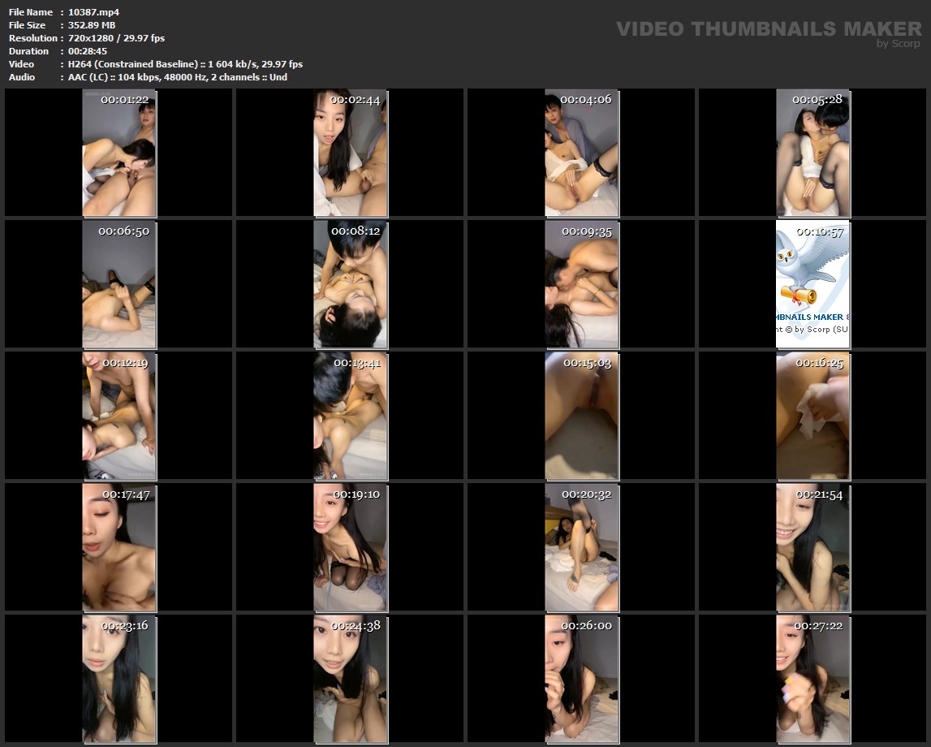
Task: Click the frame timestamped 00:08:12
Action: tap(351, 284)
